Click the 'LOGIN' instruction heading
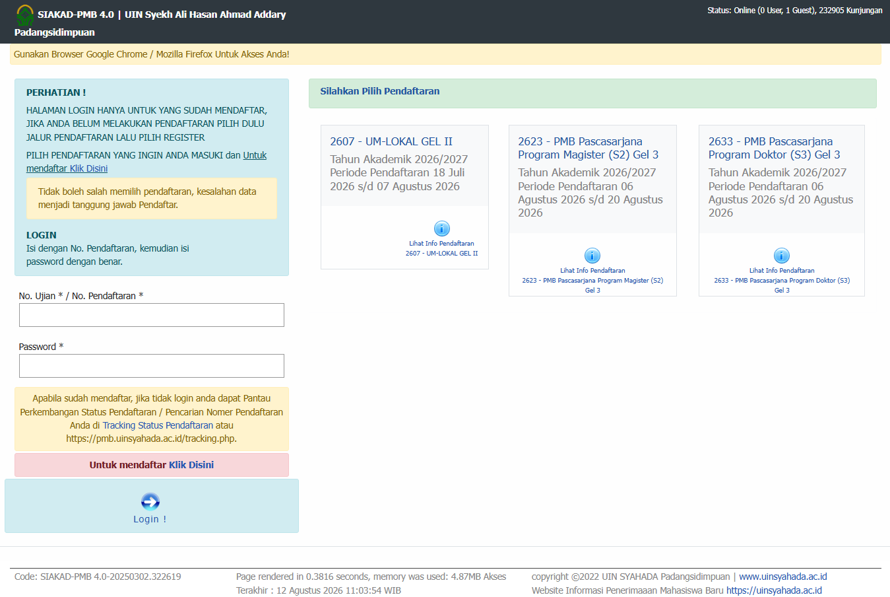 coord(42,235)
